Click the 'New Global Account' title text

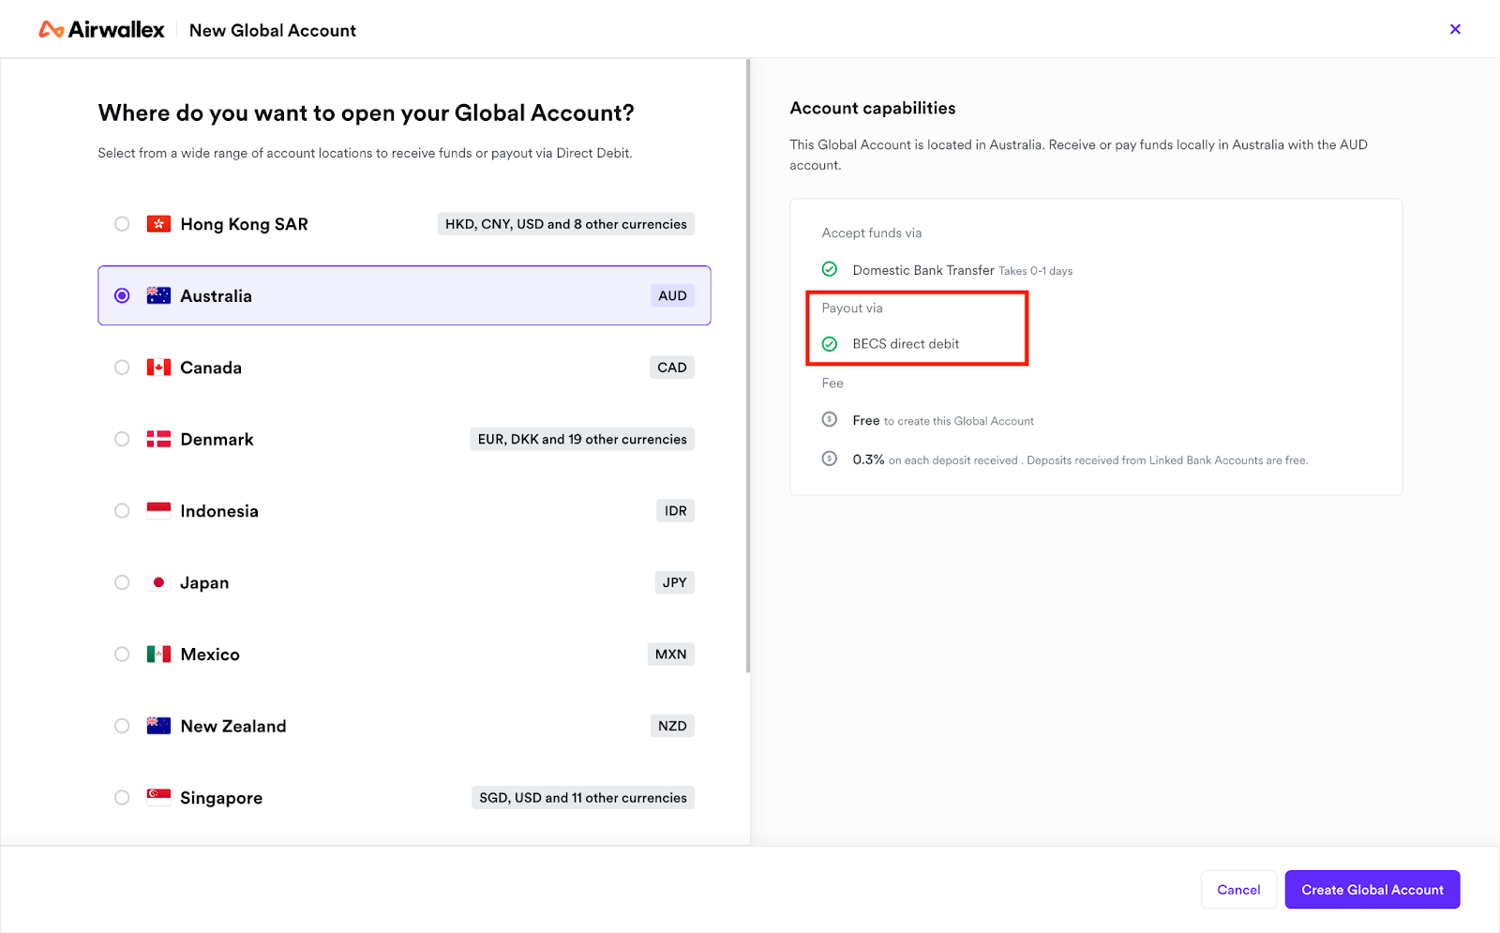(273, 30)
